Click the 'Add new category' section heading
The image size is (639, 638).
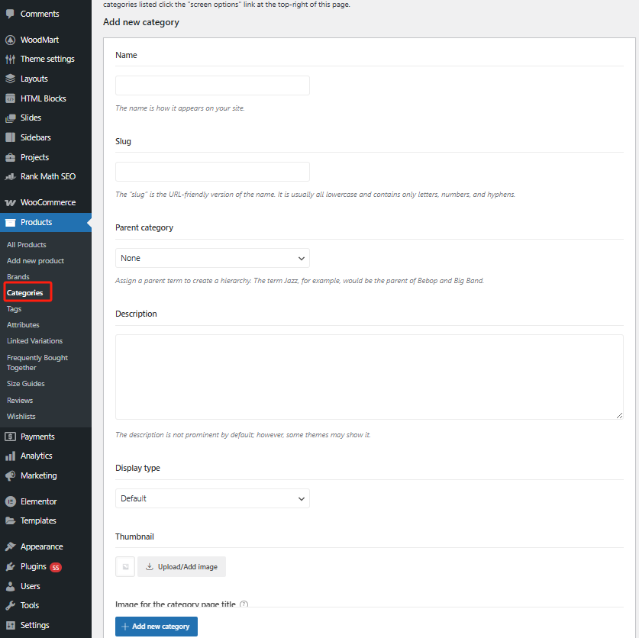pyautogui.click(x=141, y=22)
